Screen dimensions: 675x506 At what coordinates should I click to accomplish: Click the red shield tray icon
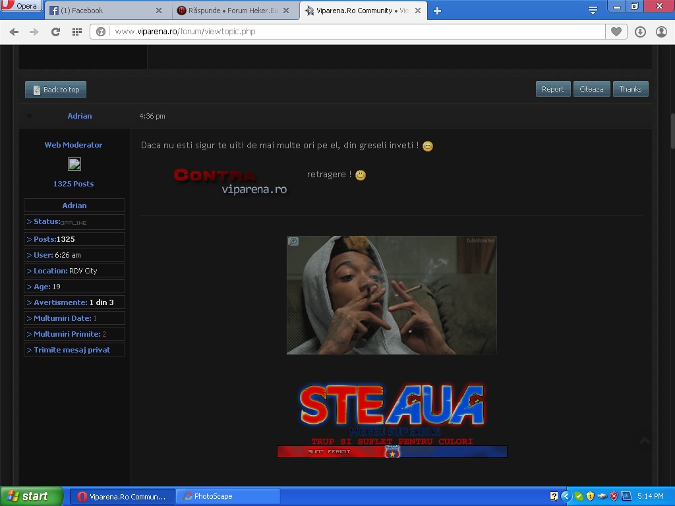tap(614, 496)
